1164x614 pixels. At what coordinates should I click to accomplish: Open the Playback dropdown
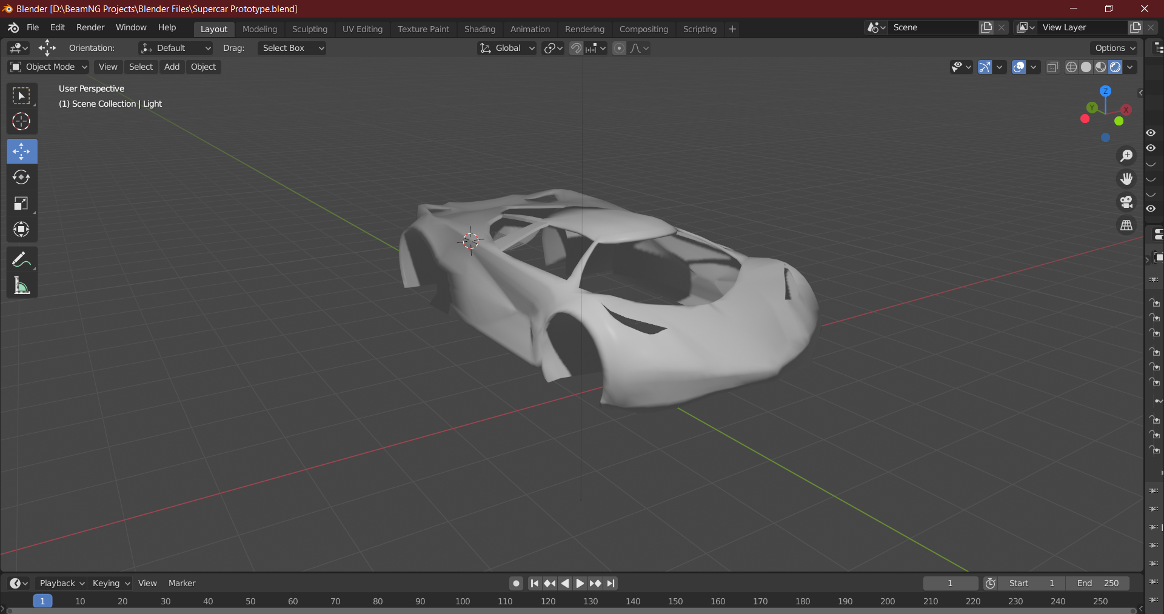coord(61,583)
